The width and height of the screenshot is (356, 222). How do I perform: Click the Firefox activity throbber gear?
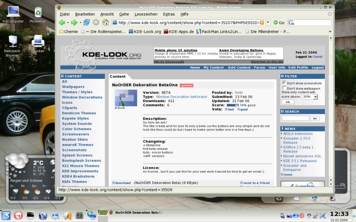coord(330,14)
